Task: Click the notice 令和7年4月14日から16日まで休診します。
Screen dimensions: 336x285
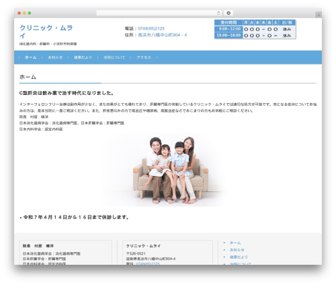Action: [76, 217]
